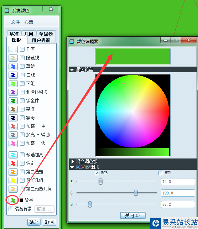Click the 关闭(C) button
This screenshot has width=198, height=229.
pos(132,215)
